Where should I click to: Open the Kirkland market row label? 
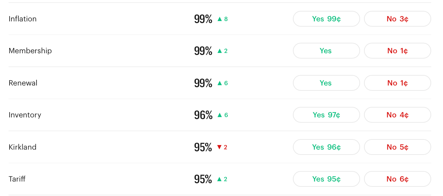click(22, 147)
